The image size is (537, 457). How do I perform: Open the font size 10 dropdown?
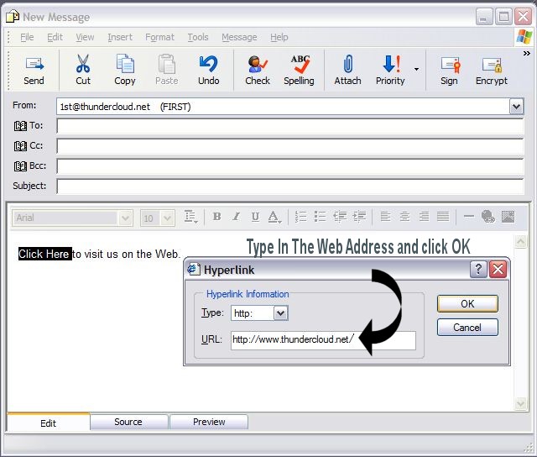[x=167, y=218]
